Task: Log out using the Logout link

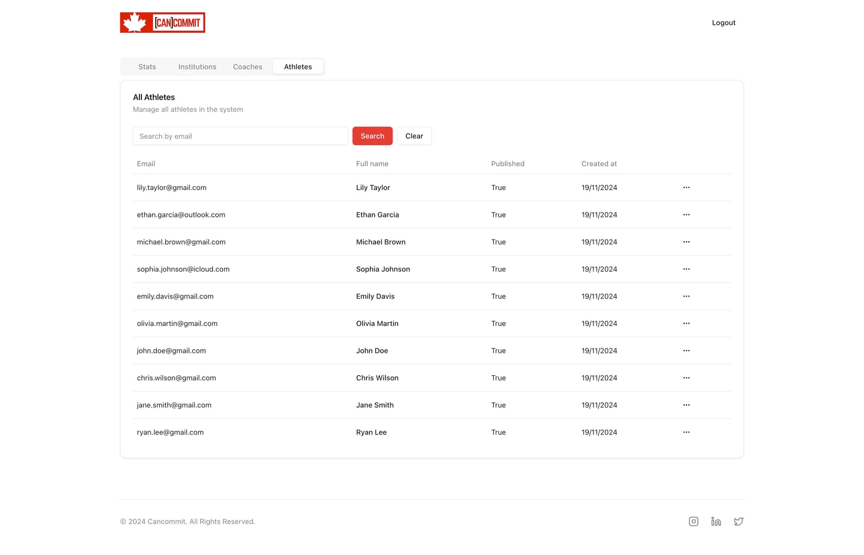Action: coord(724,23)
